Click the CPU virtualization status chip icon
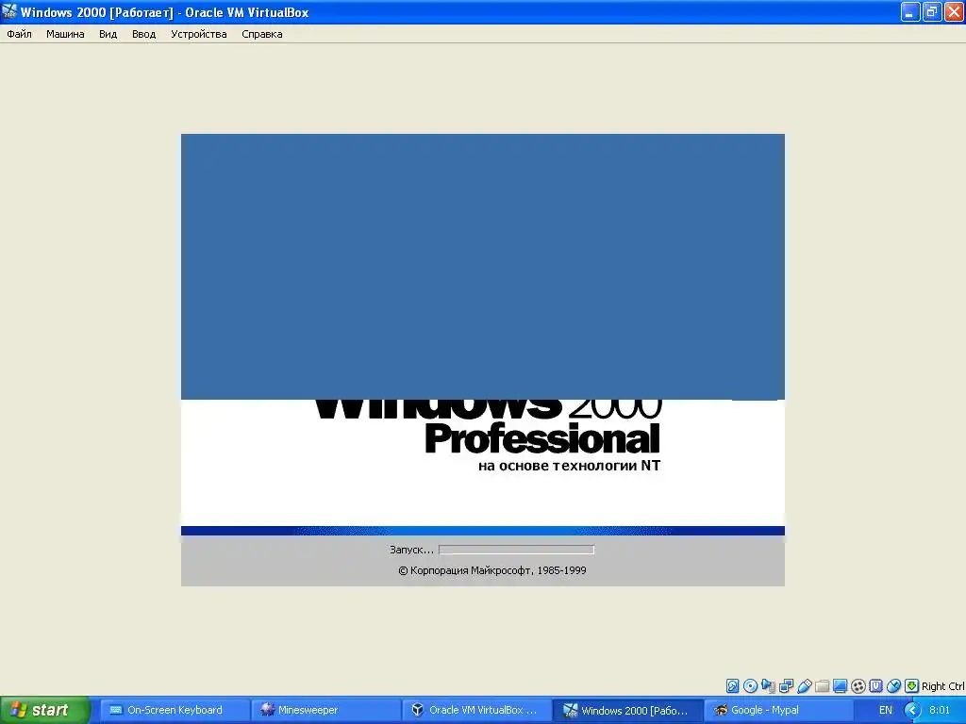This screenshot has width=966, height=724. pyautogui.click(x=876, y=686)
